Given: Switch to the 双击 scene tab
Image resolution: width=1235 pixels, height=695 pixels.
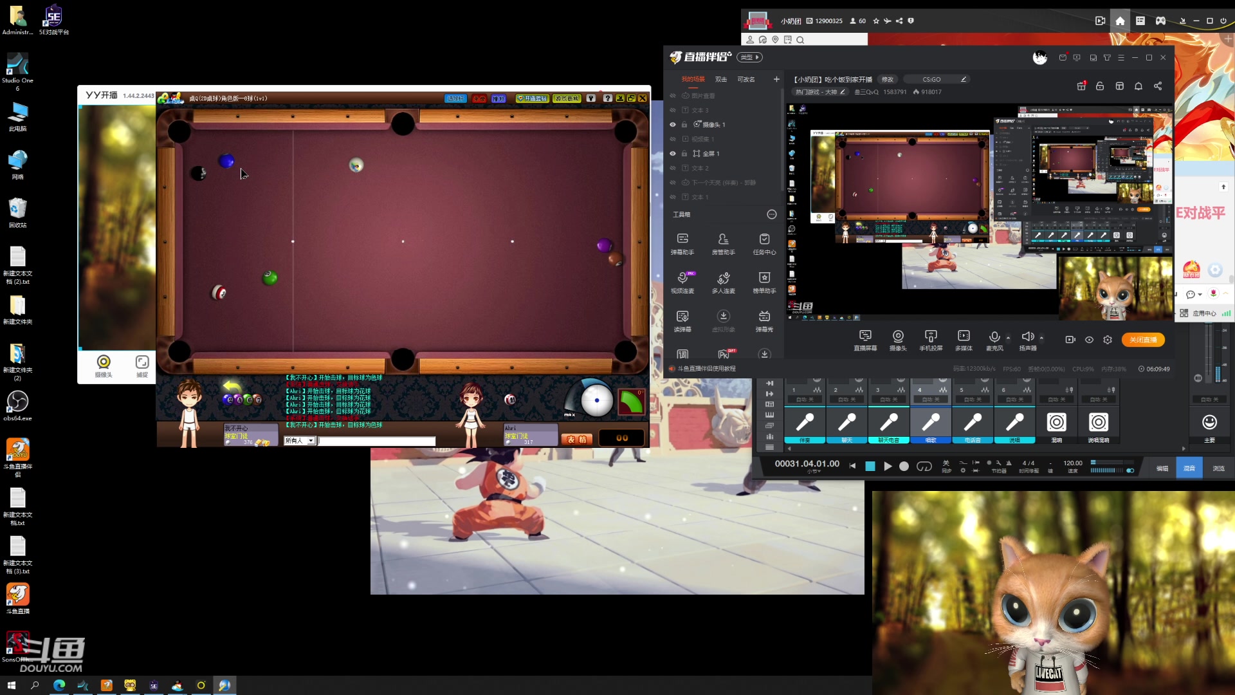Looking at the screenshot, I should pos(721,80).
